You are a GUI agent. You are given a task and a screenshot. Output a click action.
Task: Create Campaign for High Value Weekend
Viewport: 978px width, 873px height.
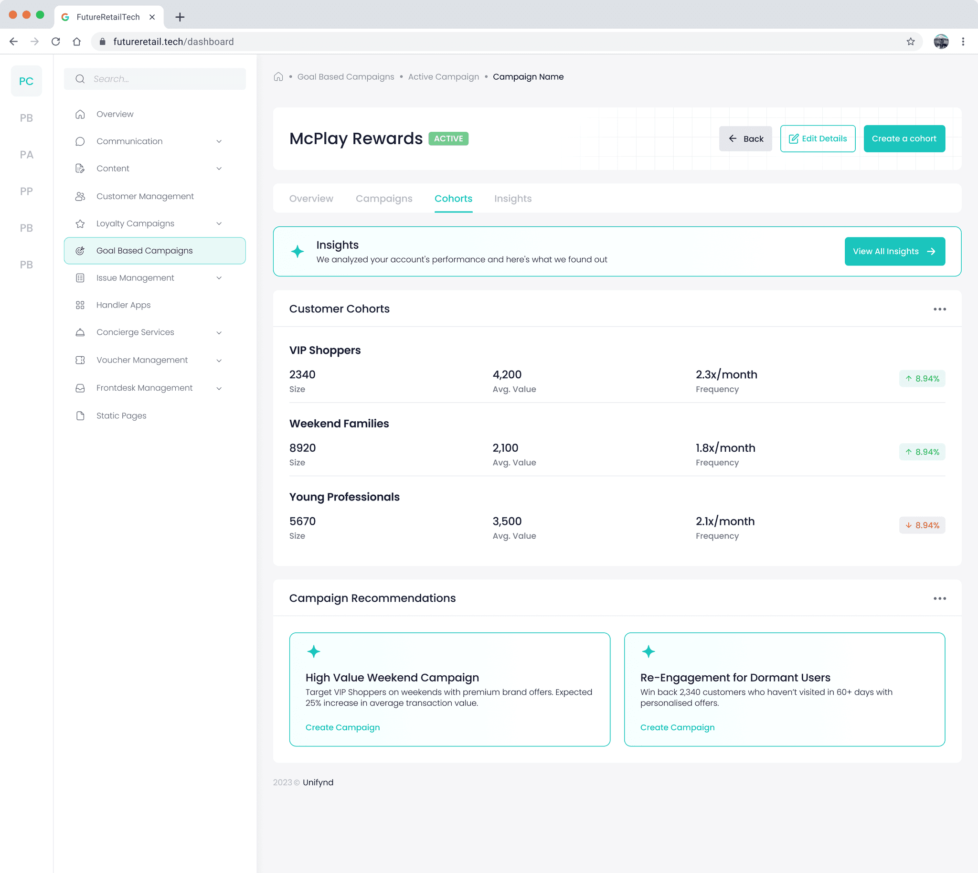pos(342,727)
